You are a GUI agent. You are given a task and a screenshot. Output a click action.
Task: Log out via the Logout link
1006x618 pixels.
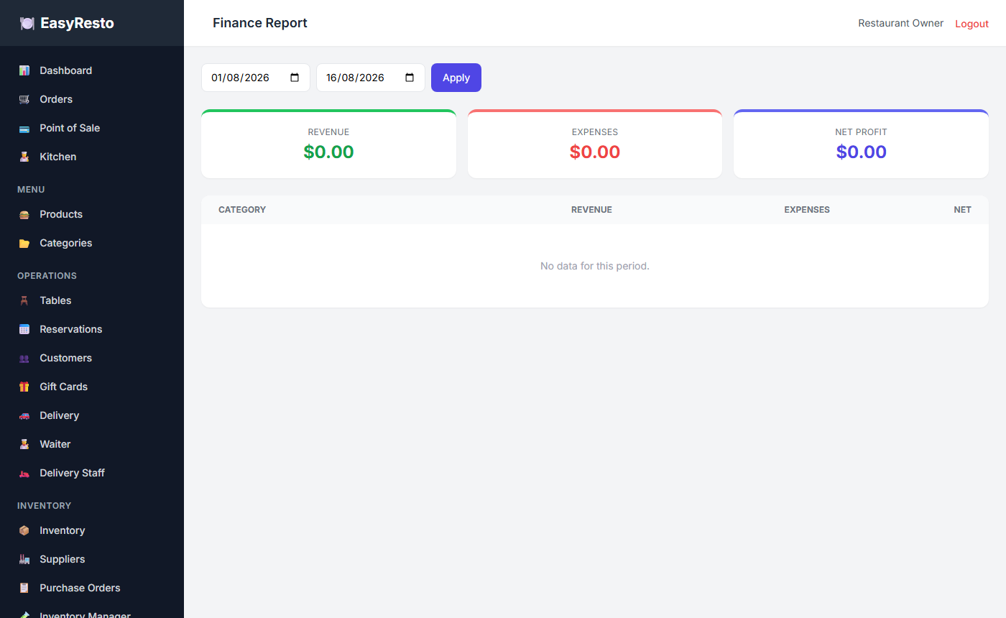pyautogui.click(x=972, y=24)
